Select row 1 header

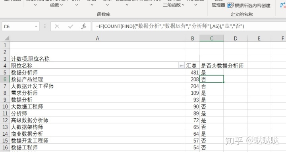pyautogui.click(x=5, y=45)
